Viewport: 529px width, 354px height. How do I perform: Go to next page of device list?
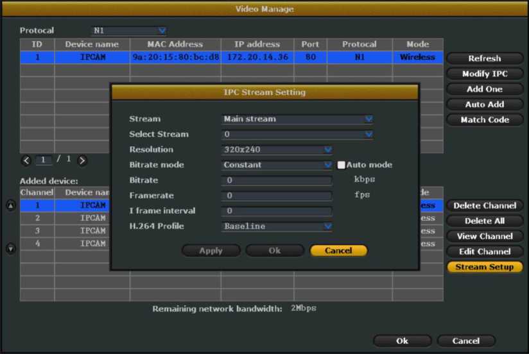(x=82, y=160)
